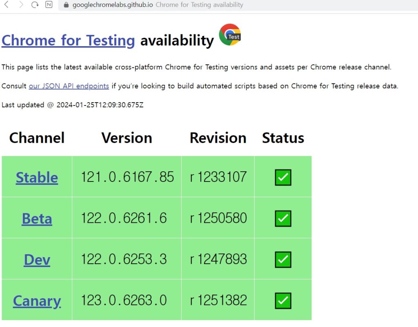Open the our JSON API endpoints link
This screenshot has height=327, width=418.
tap(69, 86)
